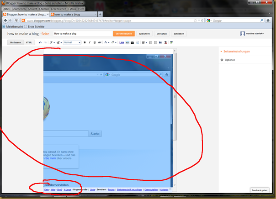Open Optionen gear settings
Image resolution: width=276 pixels, height=199 pixels.
[x=228, y=60]
